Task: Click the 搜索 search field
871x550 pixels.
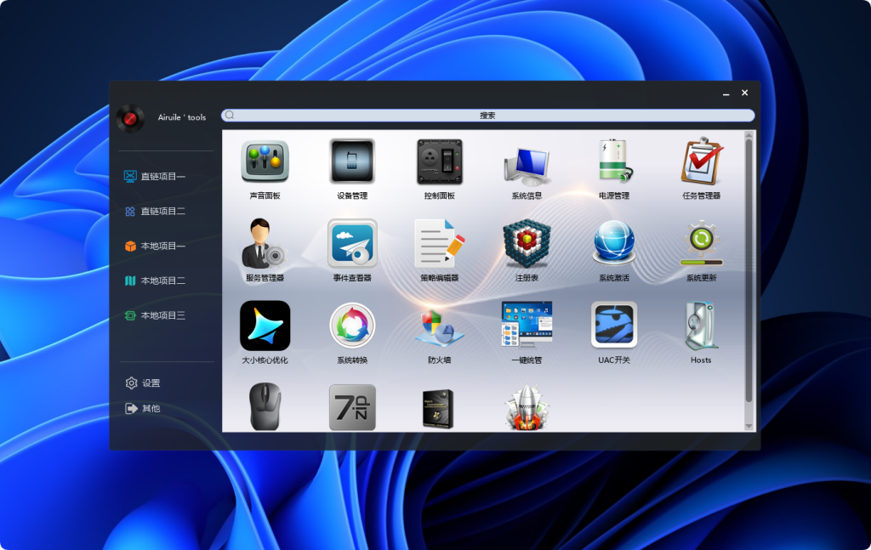Action: pos(487,116)
